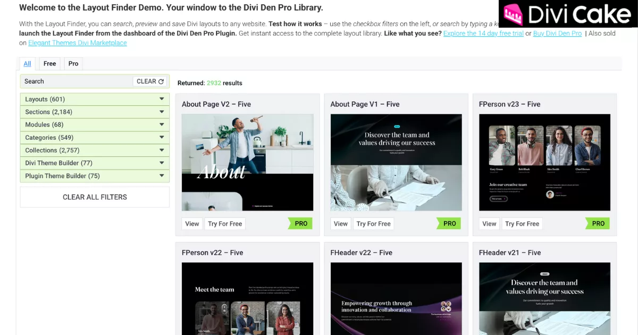Expand the Categories (549) filter

95,138
